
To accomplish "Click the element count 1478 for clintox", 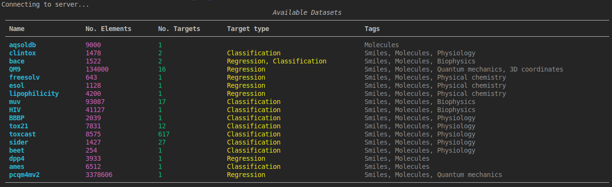I will tap(93, 53).
